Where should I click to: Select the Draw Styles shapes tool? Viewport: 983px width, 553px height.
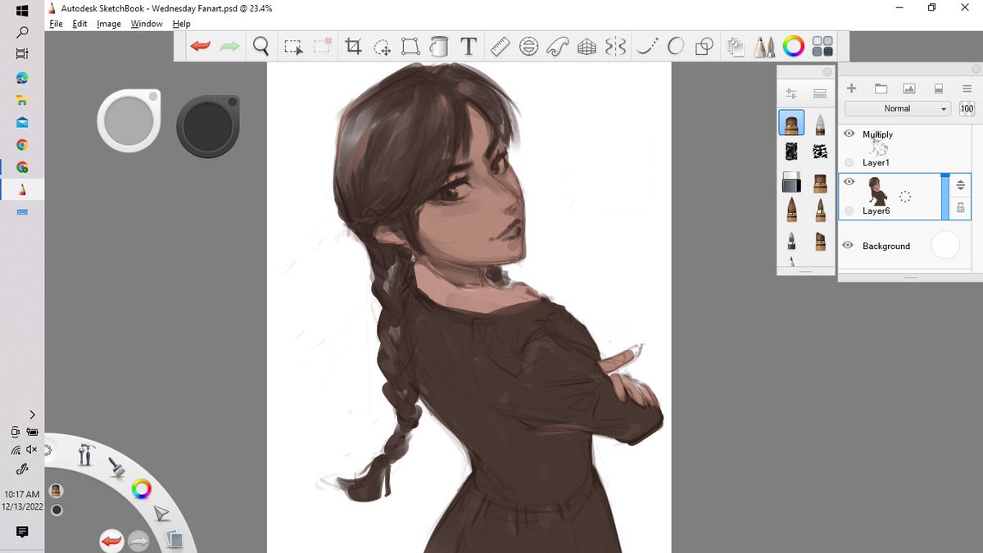[x=704, y=47]
